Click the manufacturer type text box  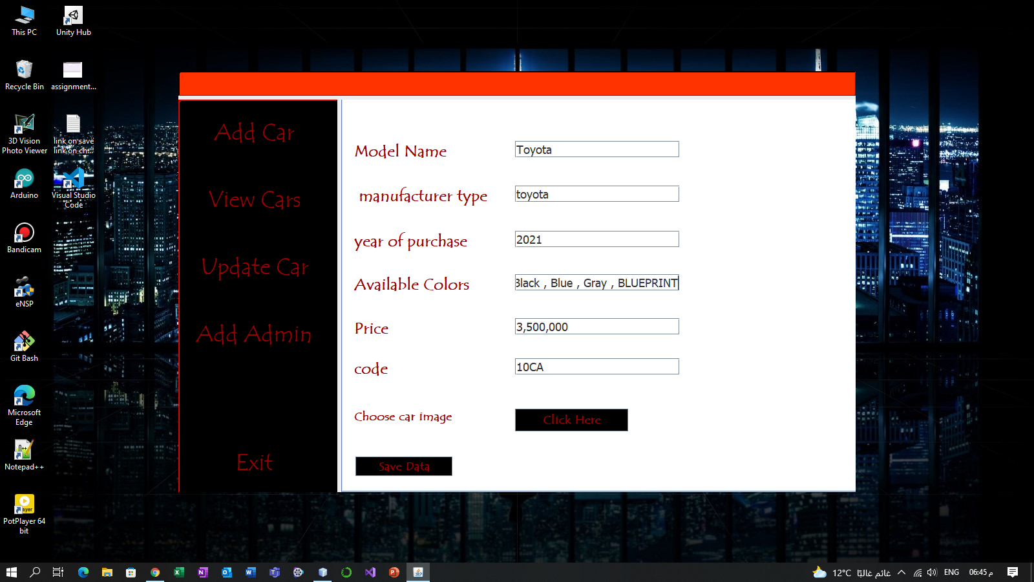click(x=597, y=194)
